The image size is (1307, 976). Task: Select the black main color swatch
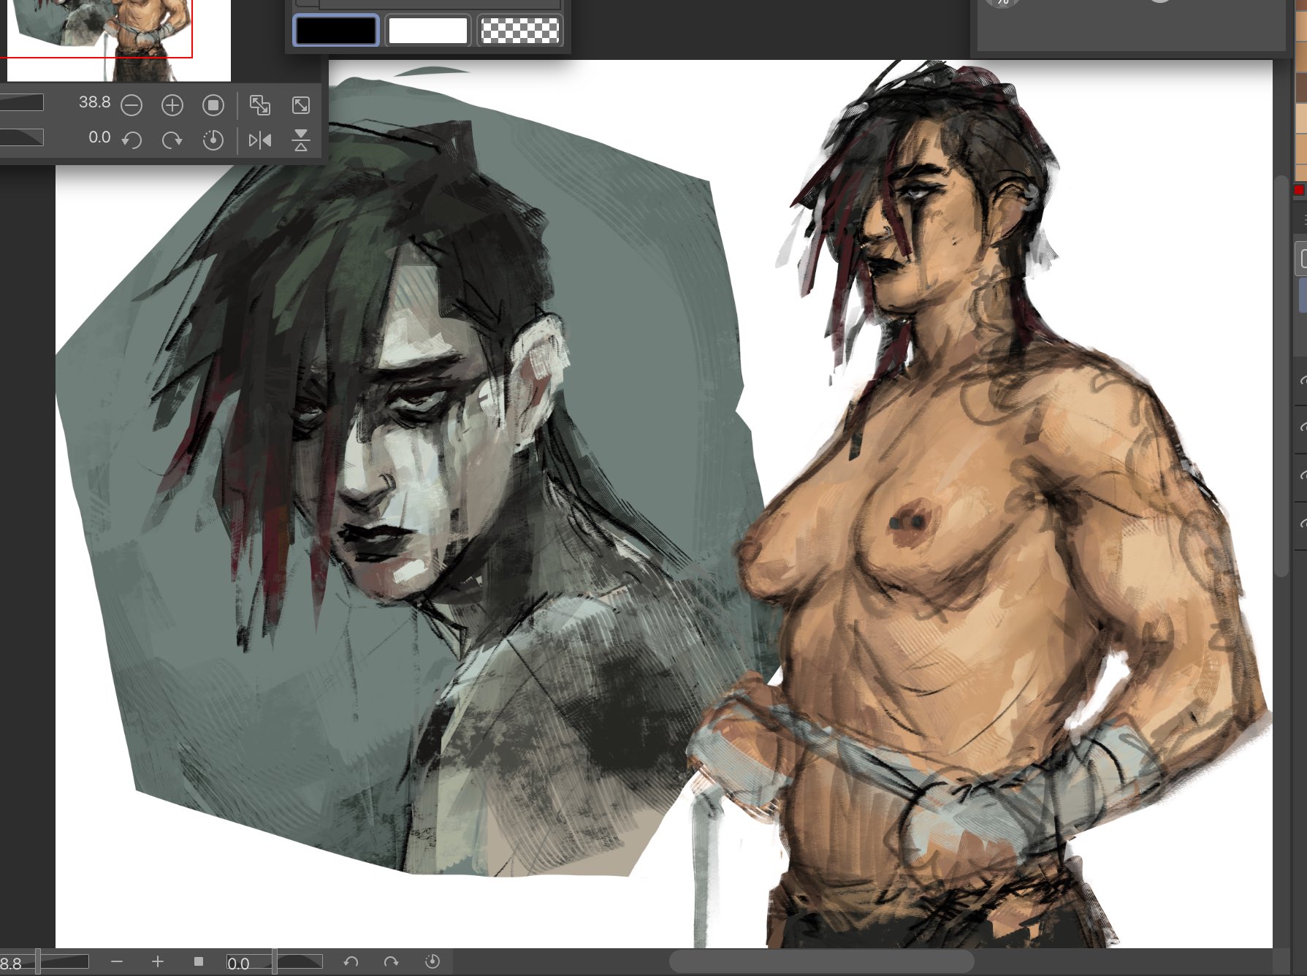tap(335, 31)
